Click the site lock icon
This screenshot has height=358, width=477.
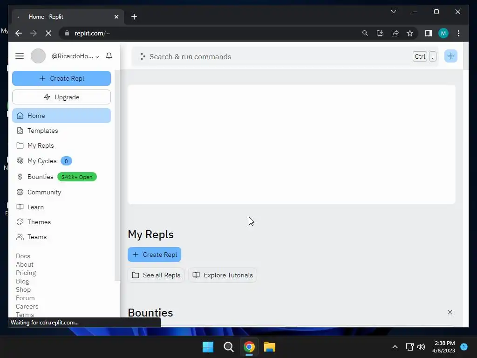pyautogui.click(x=67, y=33)
